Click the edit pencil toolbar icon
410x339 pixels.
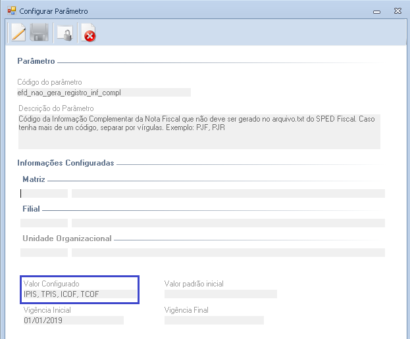[x=18, y=33]
